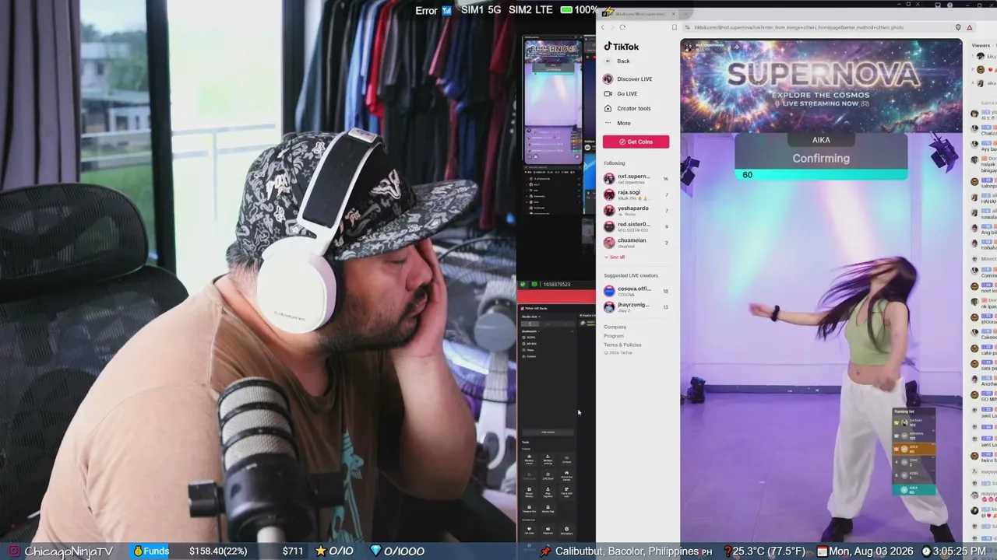Go back using the TikTok Back arrow

[x=608, y=61]
